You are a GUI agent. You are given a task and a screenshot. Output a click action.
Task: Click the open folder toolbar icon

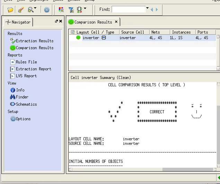(x=10, y=10)
